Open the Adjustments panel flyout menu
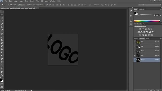 [x=161, y=24]
